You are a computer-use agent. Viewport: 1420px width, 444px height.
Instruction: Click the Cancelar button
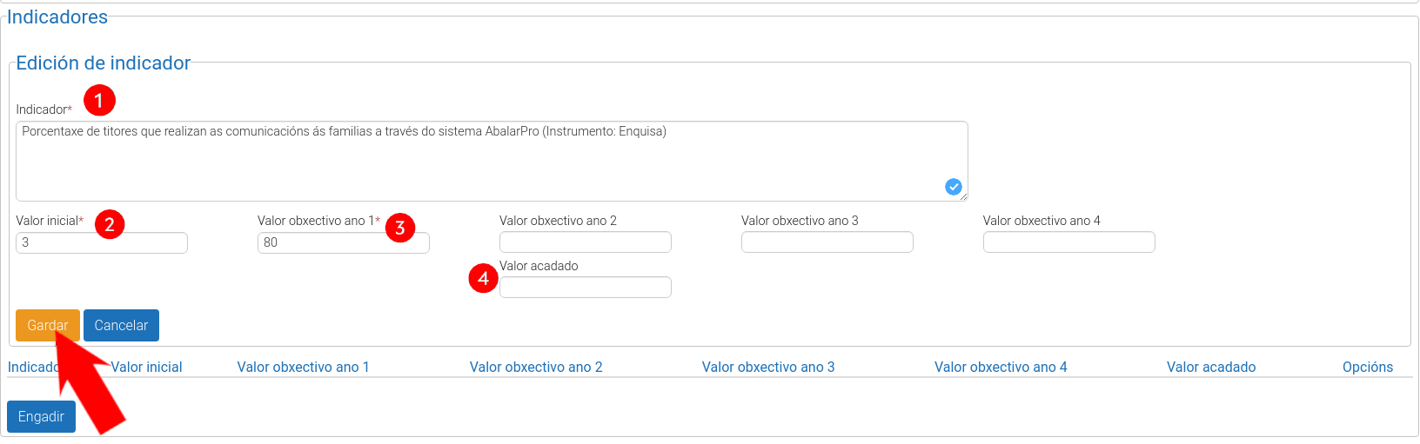point(121,325)
